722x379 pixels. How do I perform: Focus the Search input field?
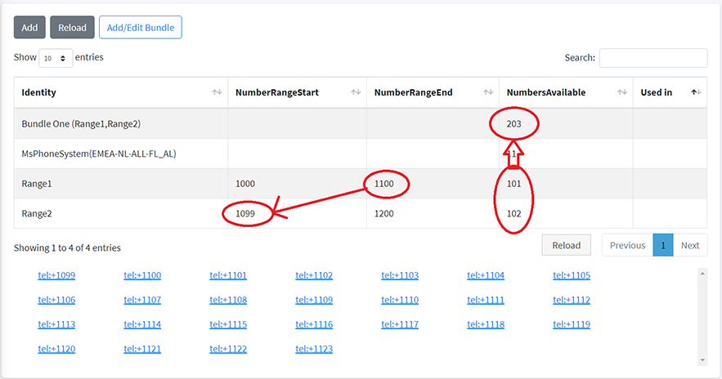652,58
